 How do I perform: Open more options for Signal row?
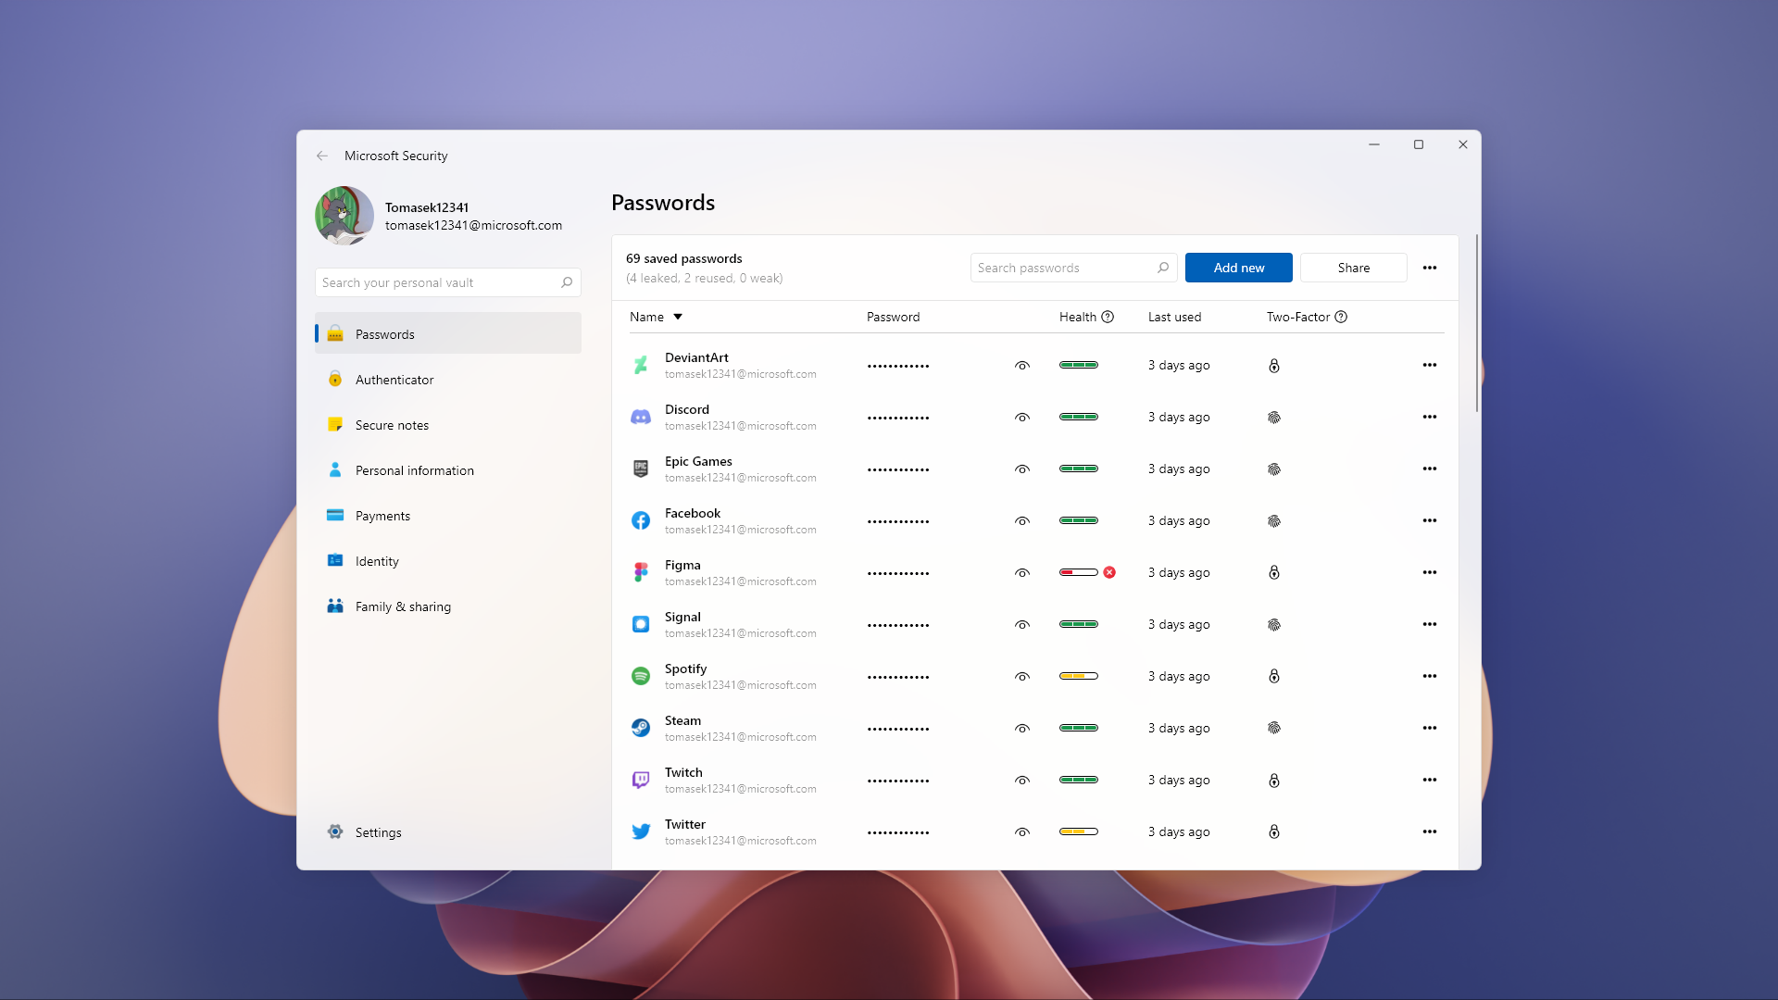click(x=1430, y=624)
